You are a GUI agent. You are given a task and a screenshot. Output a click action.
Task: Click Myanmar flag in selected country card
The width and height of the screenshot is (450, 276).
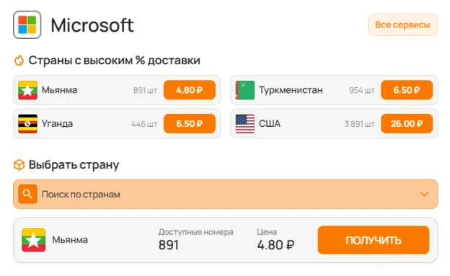click(x=34, y=240)
